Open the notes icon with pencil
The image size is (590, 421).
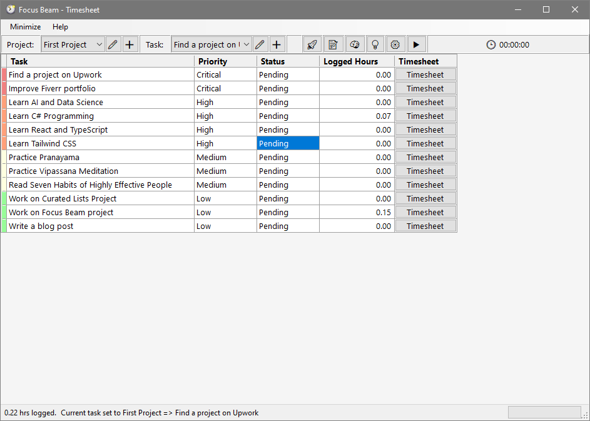point(333,44)
